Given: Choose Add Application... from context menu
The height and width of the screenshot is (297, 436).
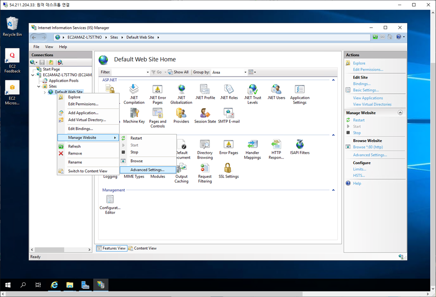Looking at the screenshot, I should (89, 113).
